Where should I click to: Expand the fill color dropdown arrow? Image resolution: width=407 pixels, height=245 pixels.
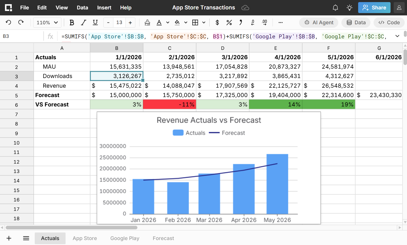click(186, 22)
